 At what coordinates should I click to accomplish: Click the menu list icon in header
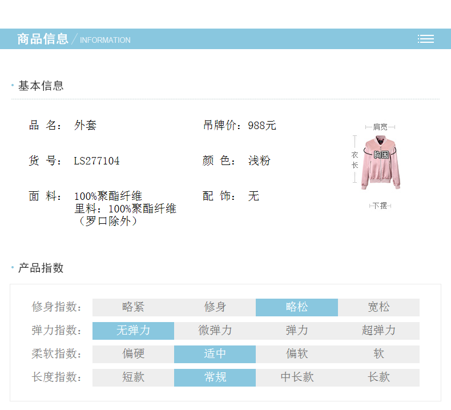pos(425,39)
